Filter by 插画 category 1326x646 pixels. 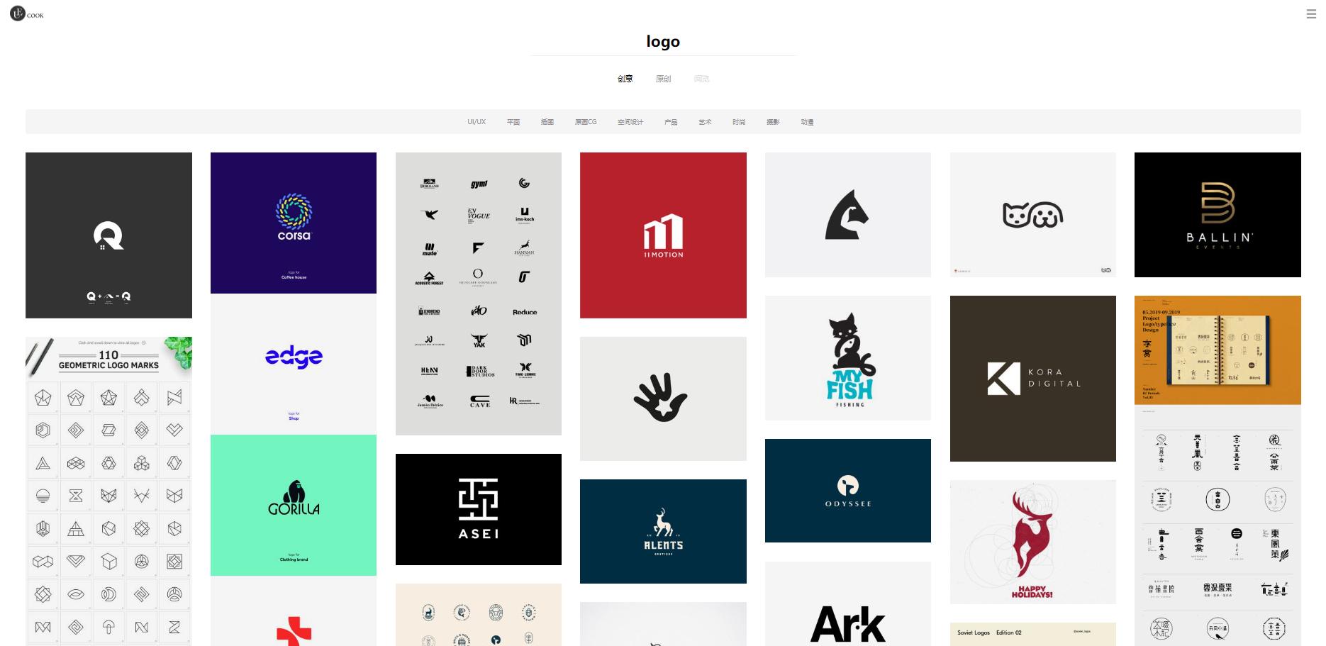(x=547, y=122)
